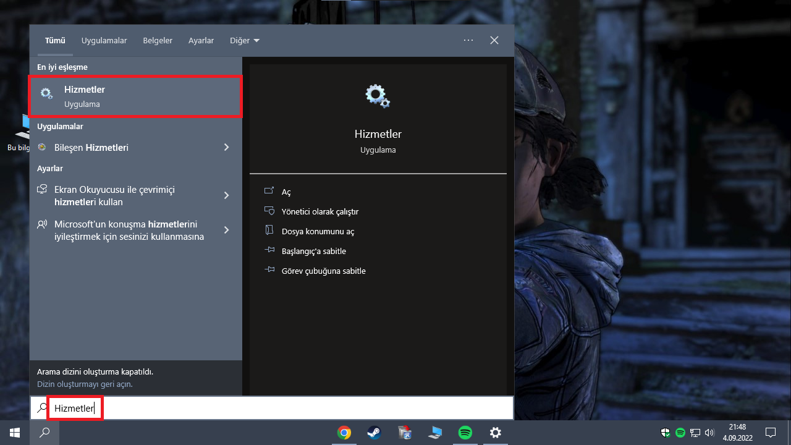
Task: Open the Windows Start menu
Action: (x=14, y=433)
